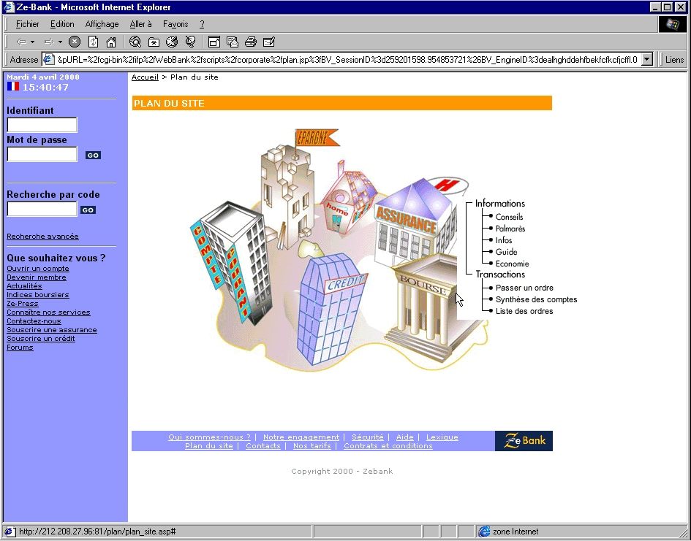Select Guide in the Informations tree
The image size is (691, 541).
click(x=506, y=252)
